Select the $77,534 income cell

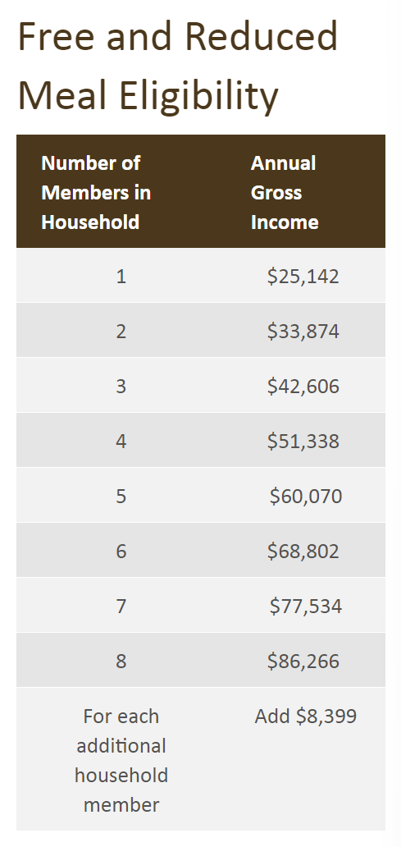click(x=306, y=606)
